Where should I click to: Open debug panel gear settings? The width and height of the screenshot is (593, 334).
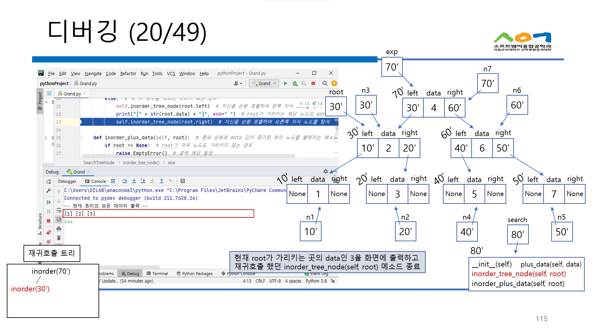[326, 171]
